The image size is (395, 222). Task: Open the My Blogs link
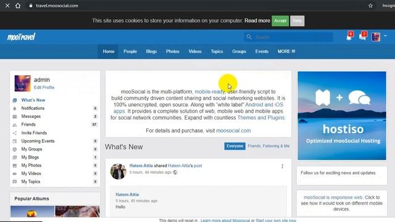[30, 157]
